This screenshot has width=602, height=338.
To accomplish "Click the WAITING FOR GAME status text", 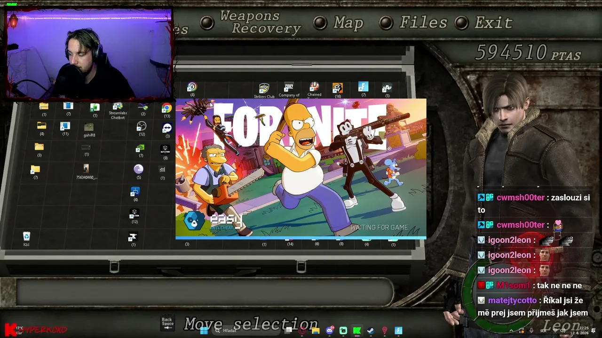I will [379, 228].
